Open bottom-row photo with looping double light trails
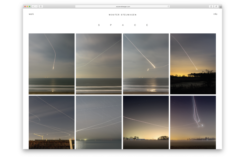This screenshot has height=165, width=245. pos(193,122)
